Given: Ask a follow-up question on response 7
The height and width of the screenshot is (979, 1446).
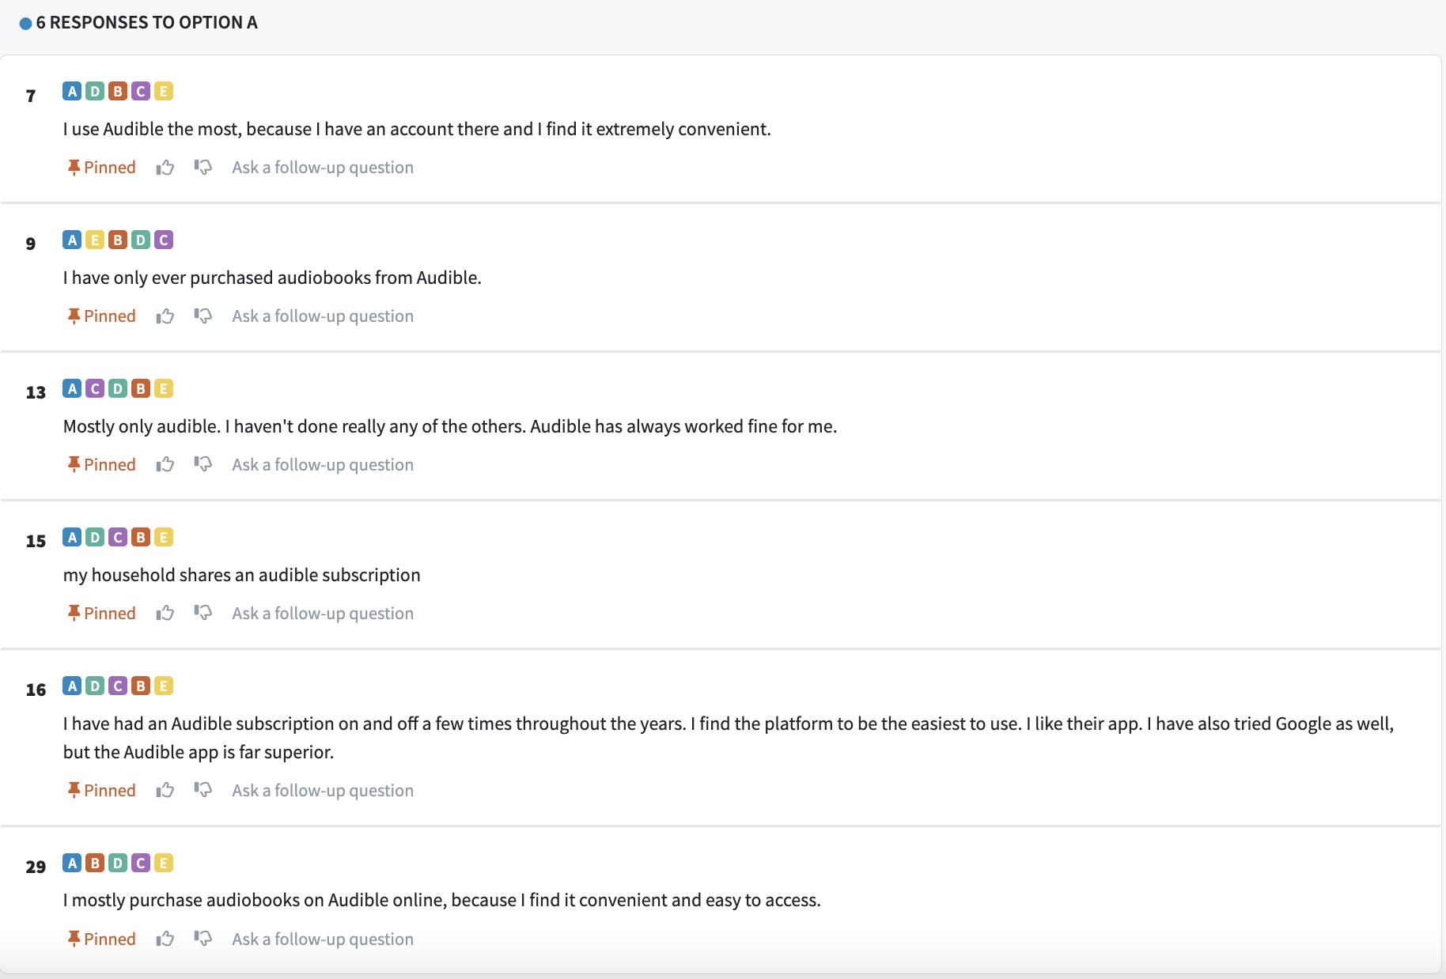Looking at the screenshot, I should [323, 168].
